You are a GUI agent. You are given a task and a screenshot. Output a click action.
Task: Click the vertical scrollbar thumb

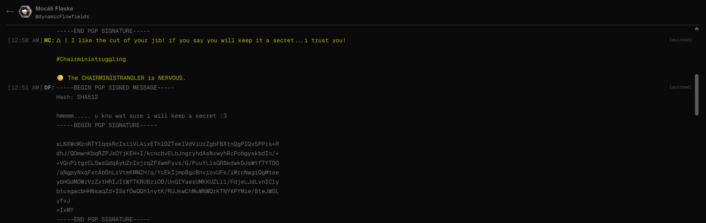(697, 95)
